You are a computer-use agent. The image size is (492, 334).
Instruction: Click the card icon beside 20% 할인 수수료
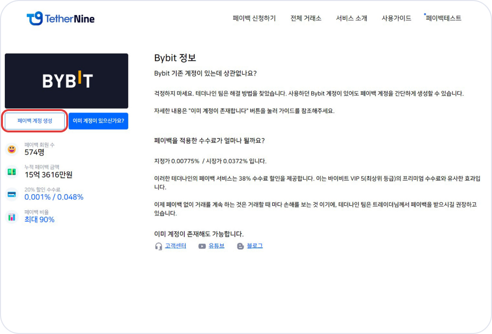tap(12, 194)
